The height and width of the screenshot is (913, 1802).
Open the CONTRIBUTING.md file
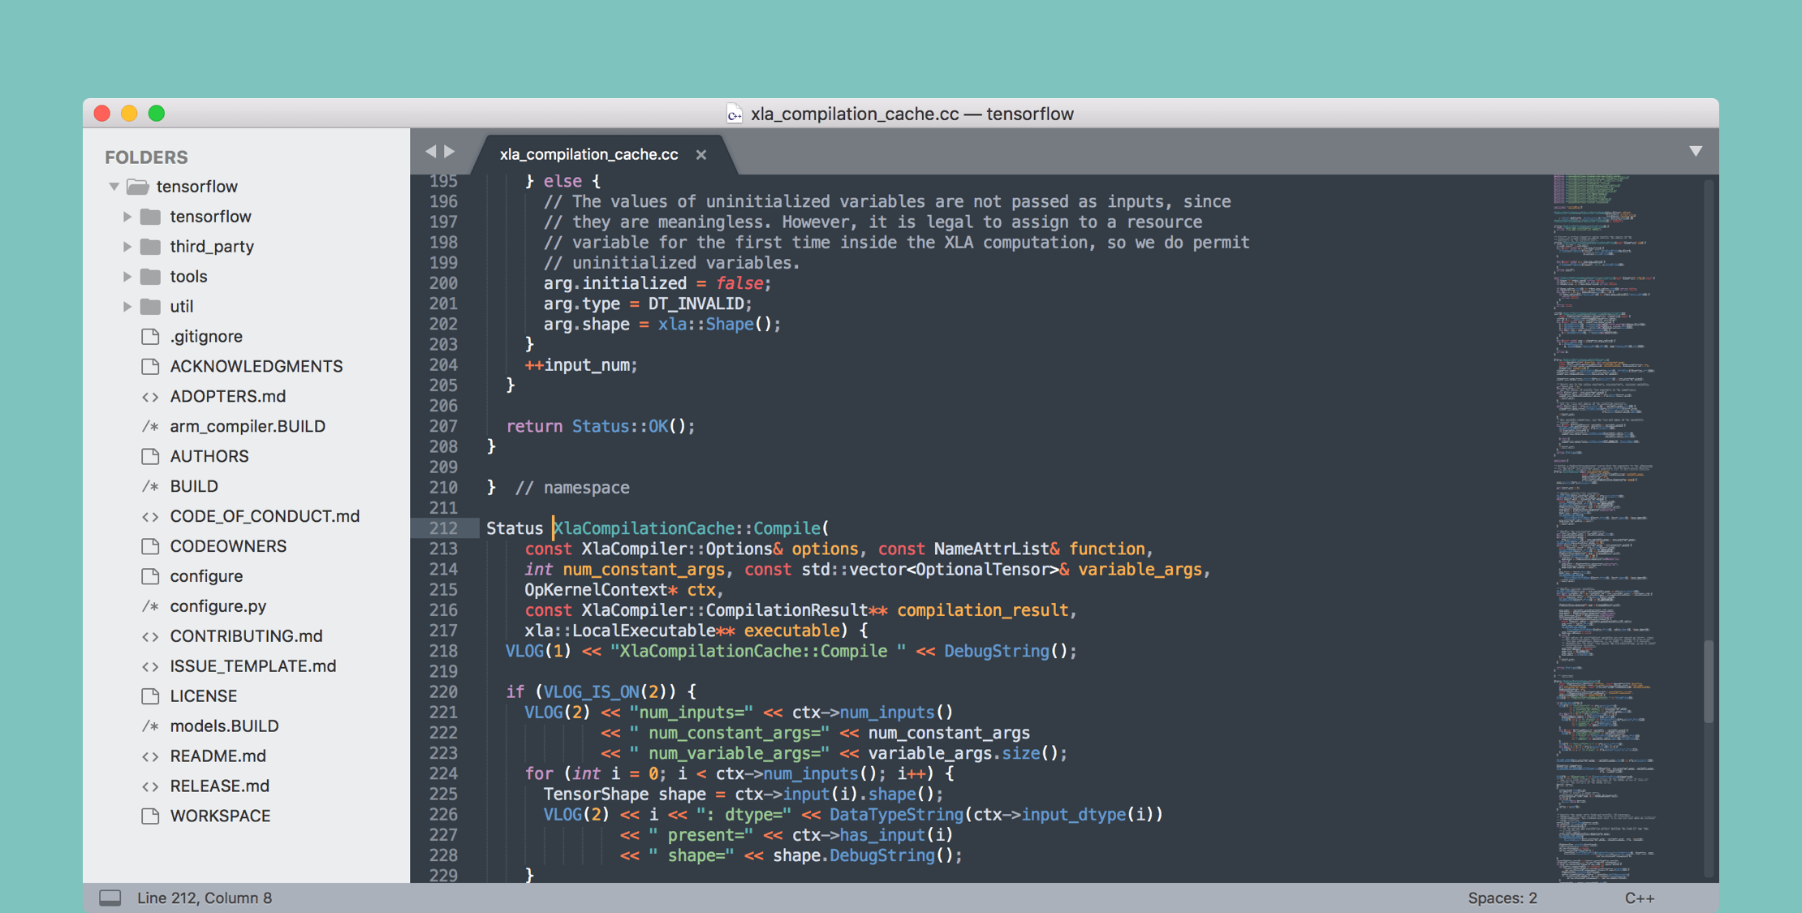244,635
